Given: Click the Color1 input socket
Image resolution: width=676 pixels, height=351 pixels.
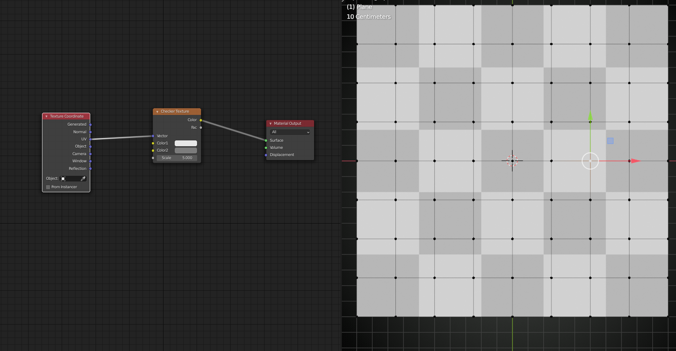Looking at the screenshot, I should click(x=153, y=143).
